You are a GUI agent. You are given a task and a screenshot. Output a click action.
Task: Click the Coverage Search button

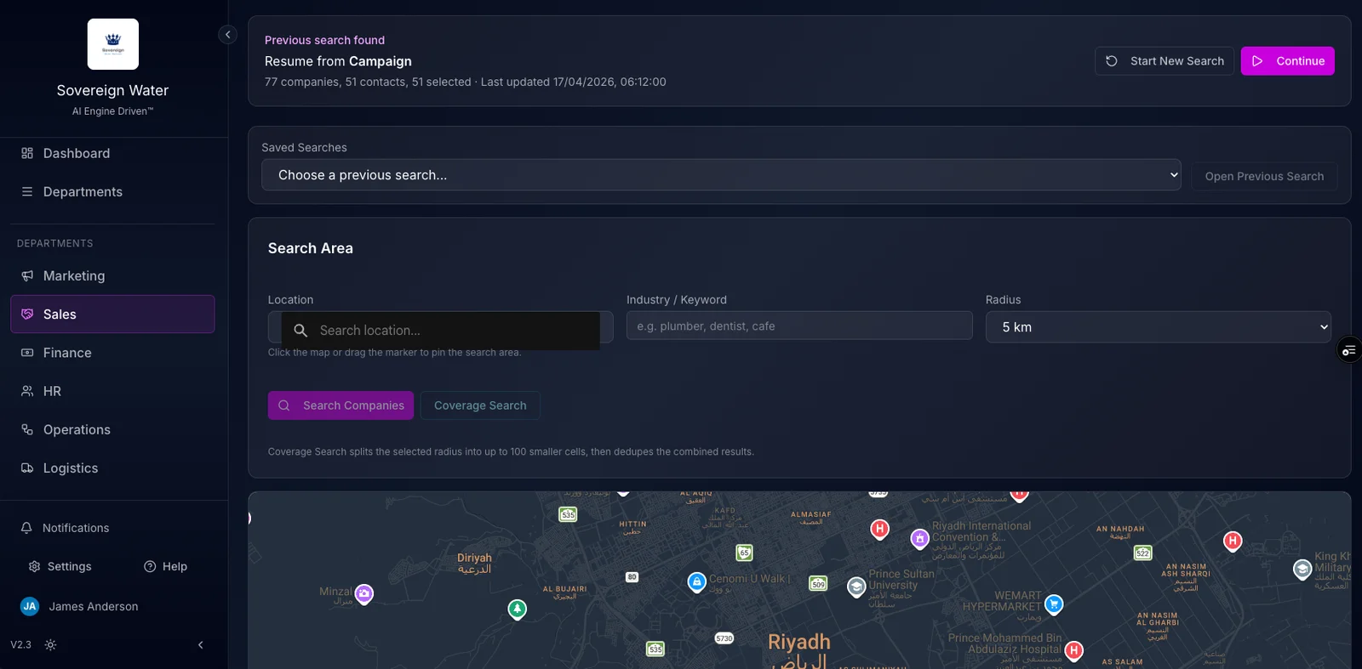pyautogui.click(x=480, y=405)
